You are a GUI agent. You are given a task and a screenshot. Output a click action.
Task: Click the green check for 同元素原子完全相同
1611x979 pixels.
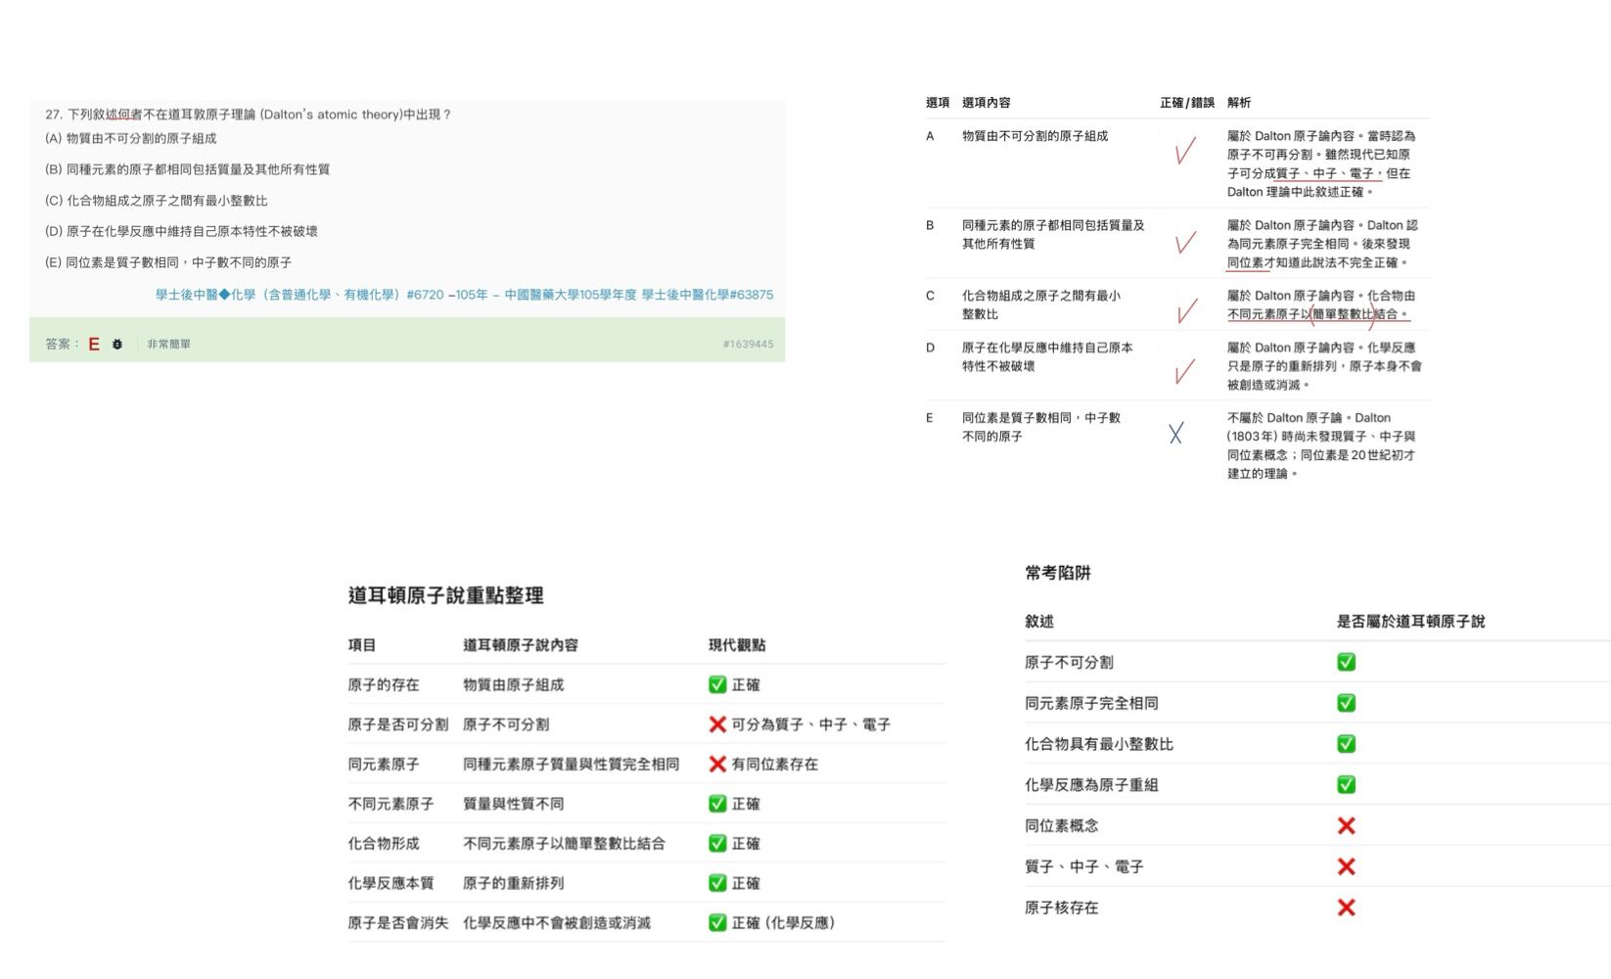(1347, 704)
